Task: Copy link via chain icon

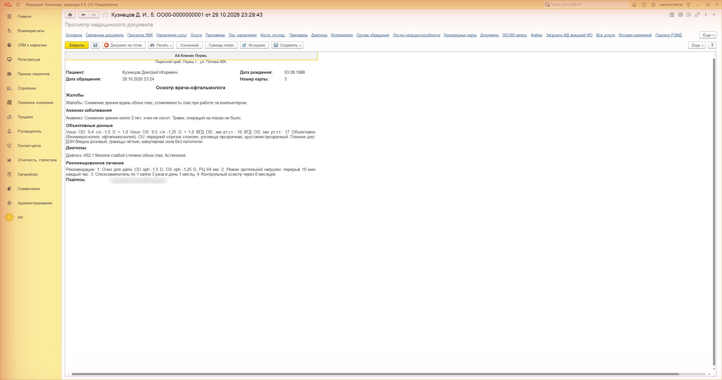Action: pos(697,15)
